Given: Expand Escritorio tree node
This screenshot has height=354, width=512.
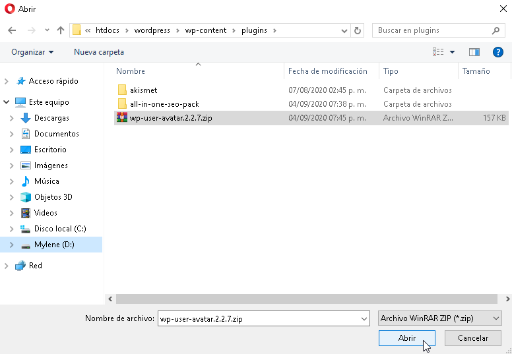Looking at the screenshot, I should point(12,150).
